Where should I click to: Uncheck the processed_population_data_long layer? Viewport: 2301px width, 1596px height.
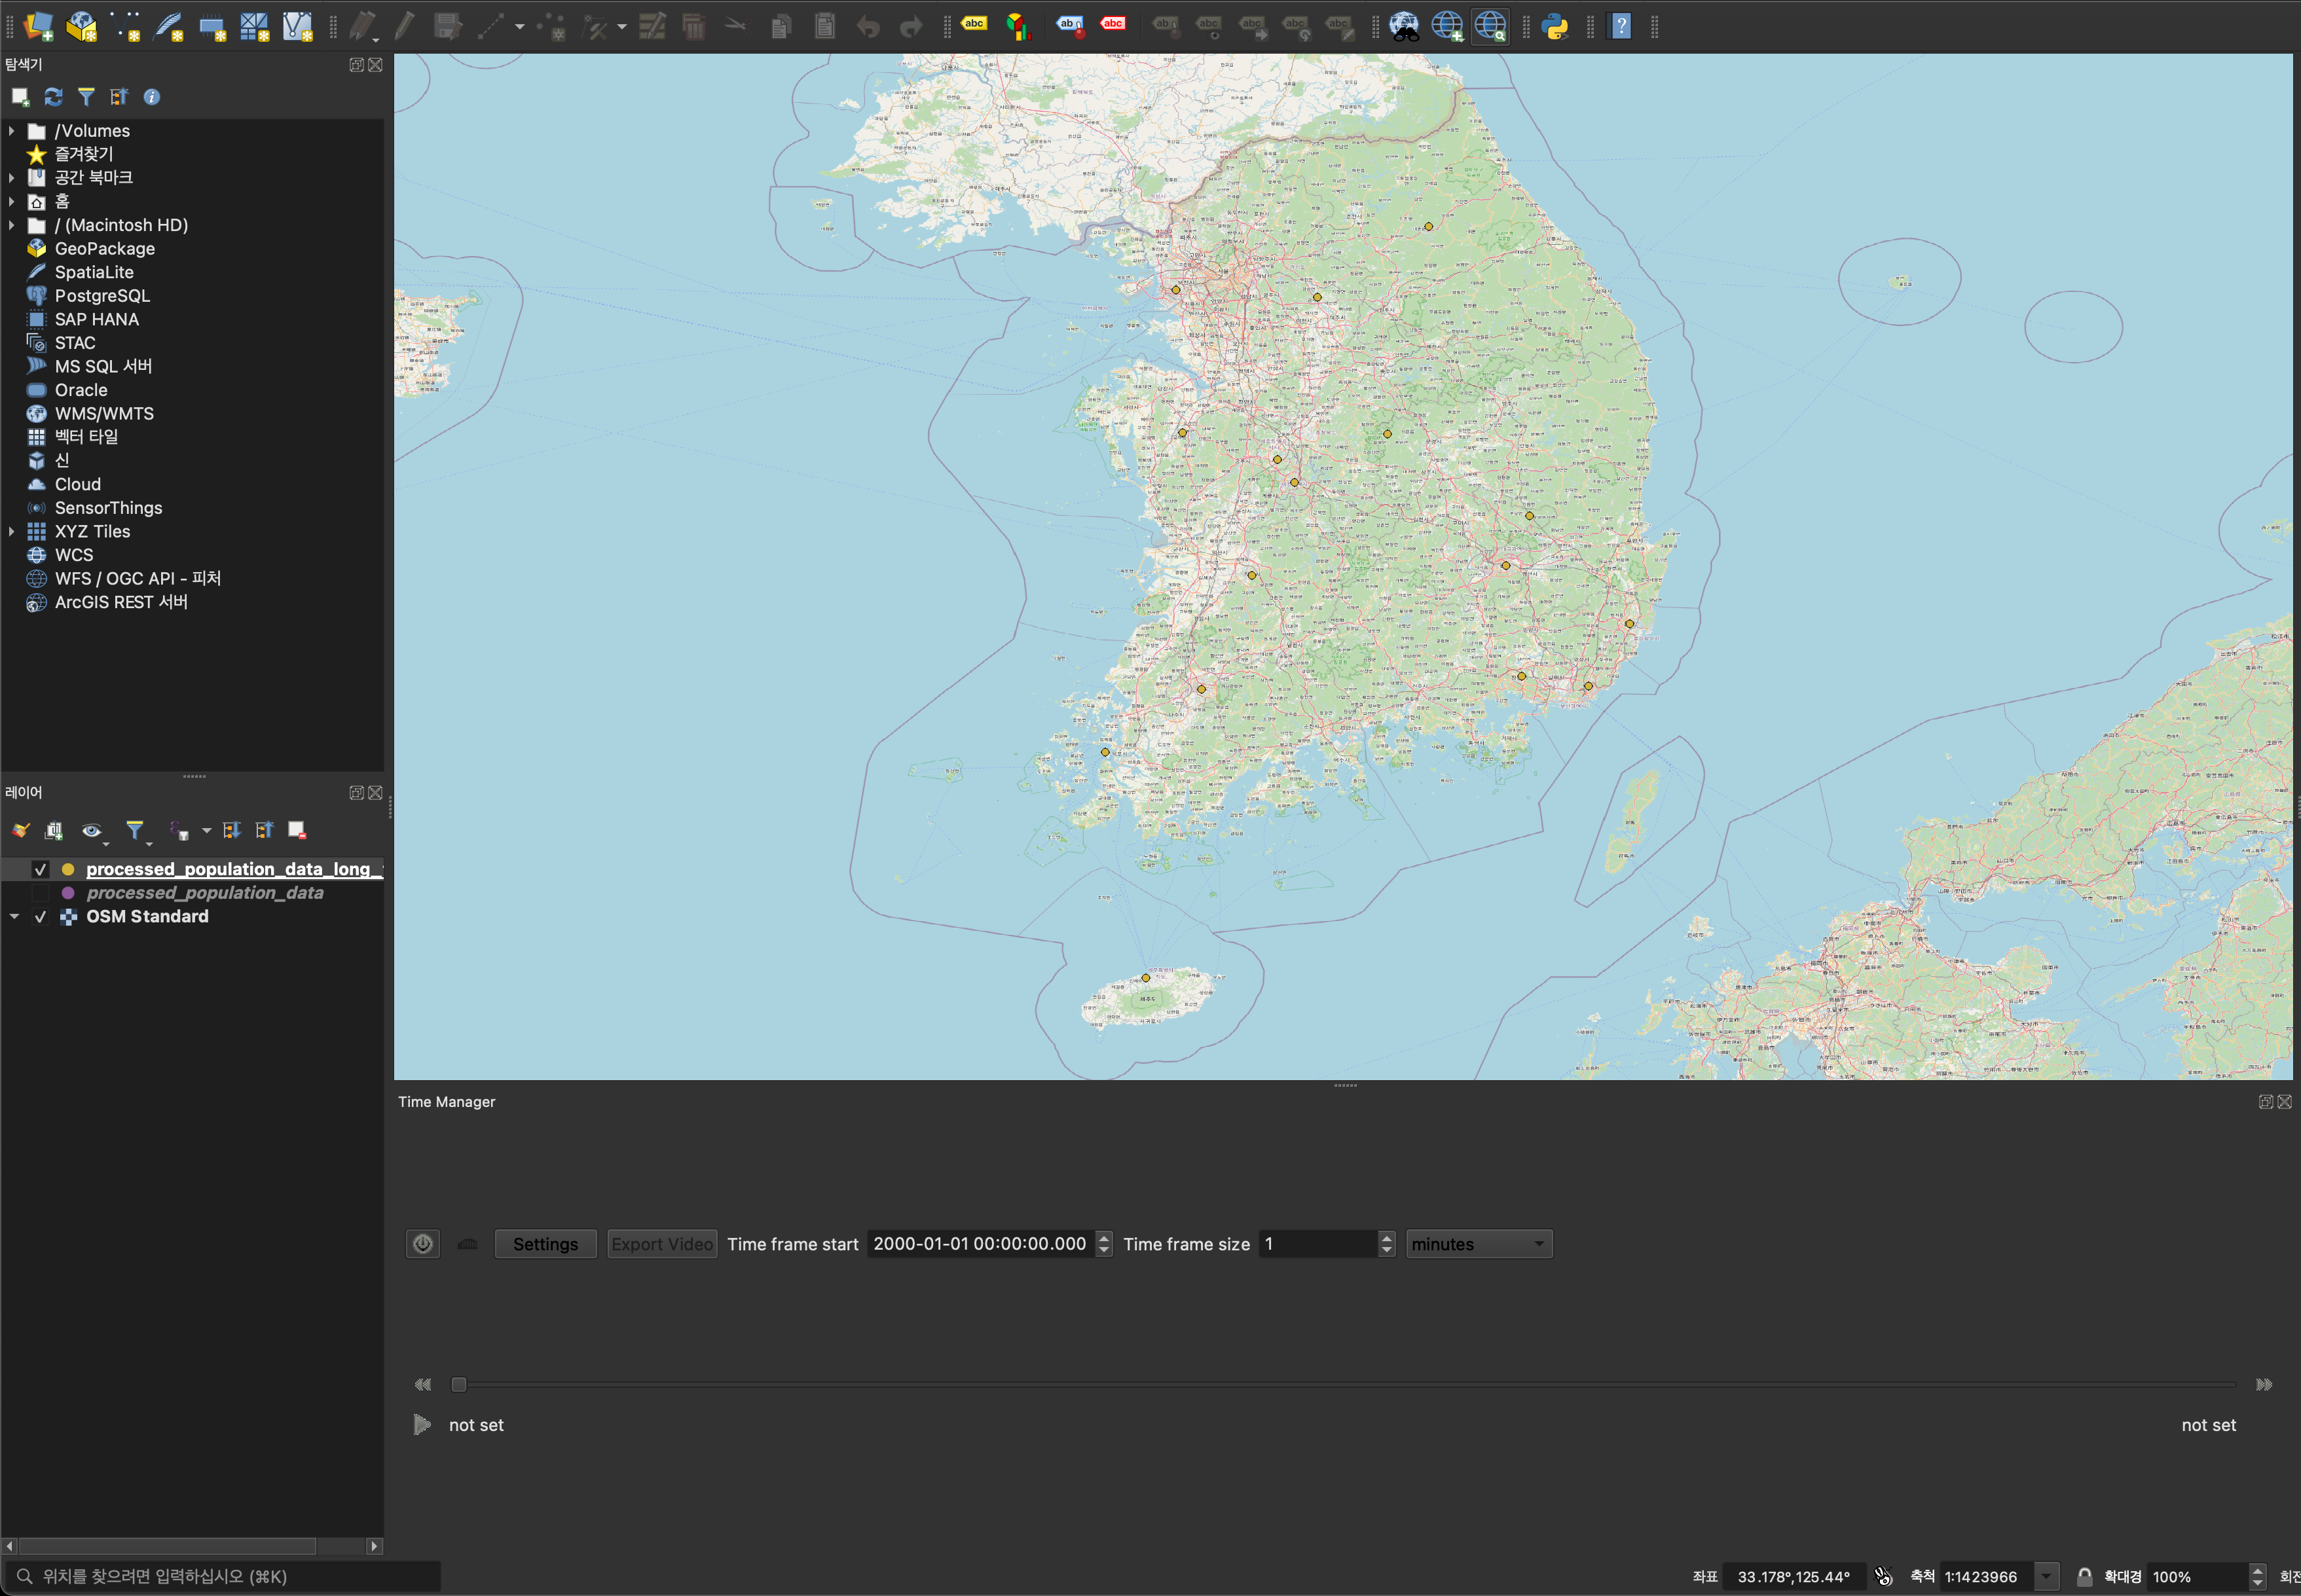(x=41, y=869)
